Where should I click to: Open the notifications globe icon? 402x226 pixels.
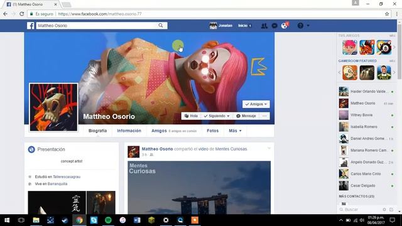[x=285, y=26]
